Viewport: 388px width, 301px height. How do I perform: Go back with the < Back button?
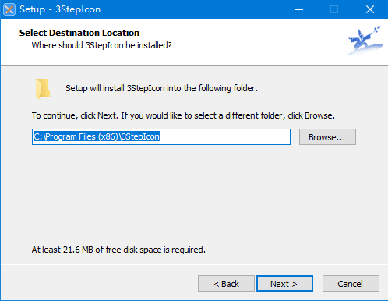click(x=226, y=284)
